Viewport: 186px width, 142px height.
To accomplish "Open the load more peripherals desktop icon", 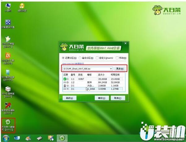I will [x=8, y=24].
